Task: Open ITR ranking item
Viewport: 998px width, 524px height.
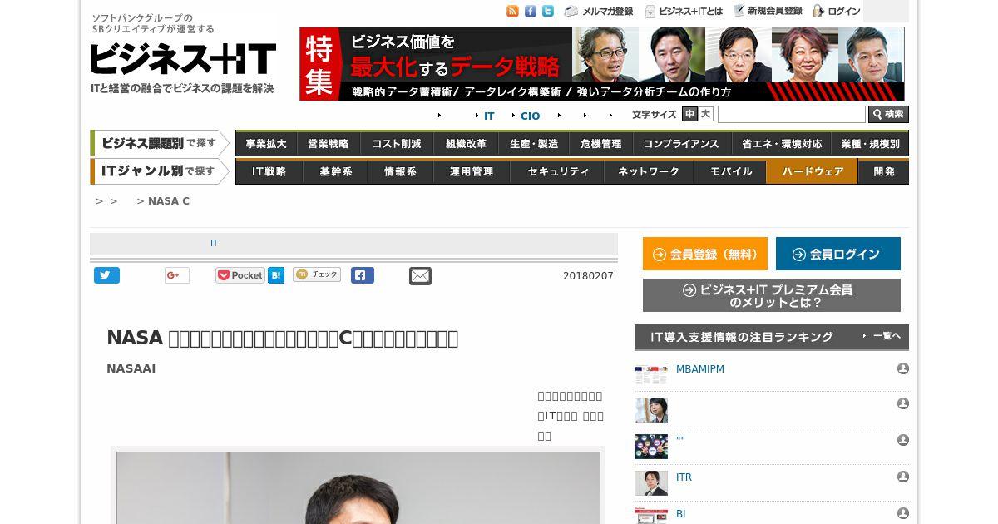Action: coord(684,477)
